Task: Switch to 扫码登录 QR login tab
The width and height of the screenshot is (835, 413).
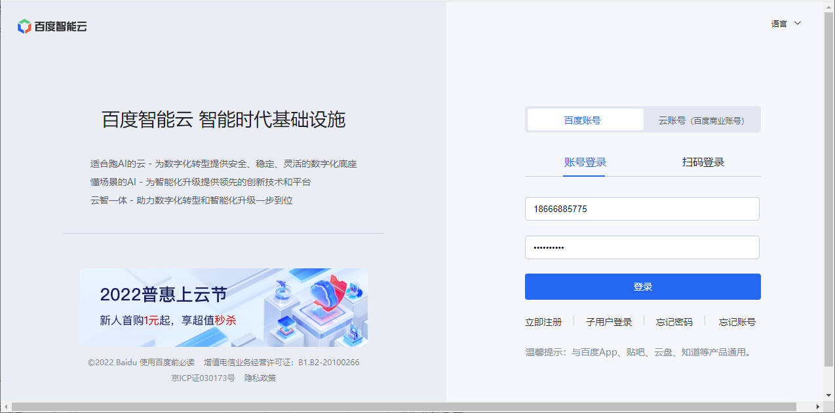Action: pyautogui.click(x=703, y=163)
